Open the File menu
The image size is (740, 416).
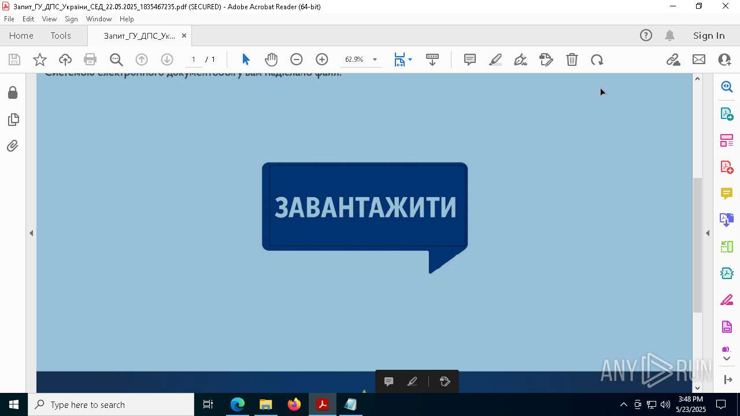[9, 19]
